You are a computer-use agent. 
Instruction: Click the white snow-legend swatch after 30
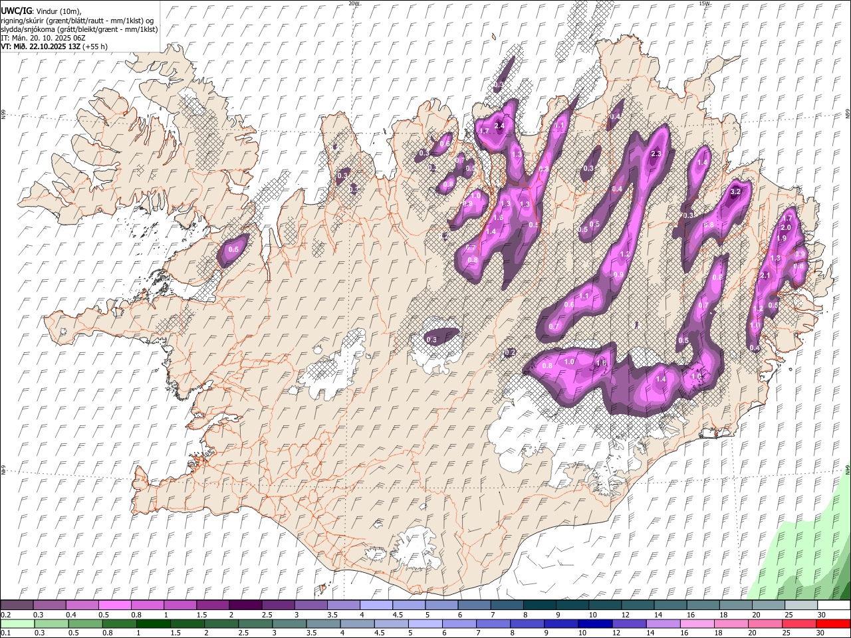click(x=834, y=605)
